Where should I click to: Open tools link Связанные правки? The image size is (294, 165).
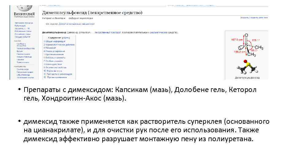coord(25,72)
